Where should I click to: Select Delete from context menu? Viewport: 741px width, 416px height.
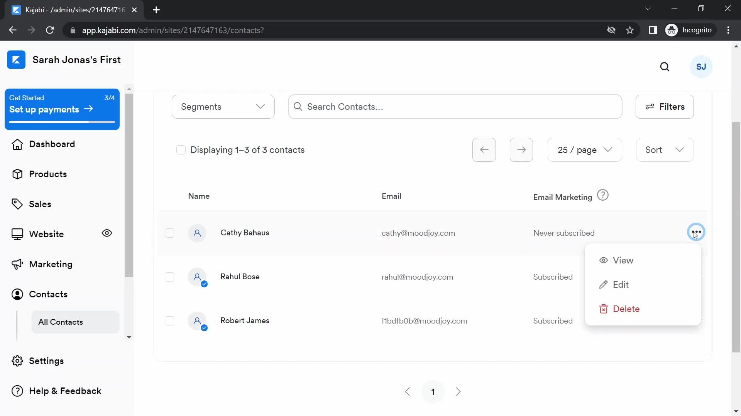(626, 309)
